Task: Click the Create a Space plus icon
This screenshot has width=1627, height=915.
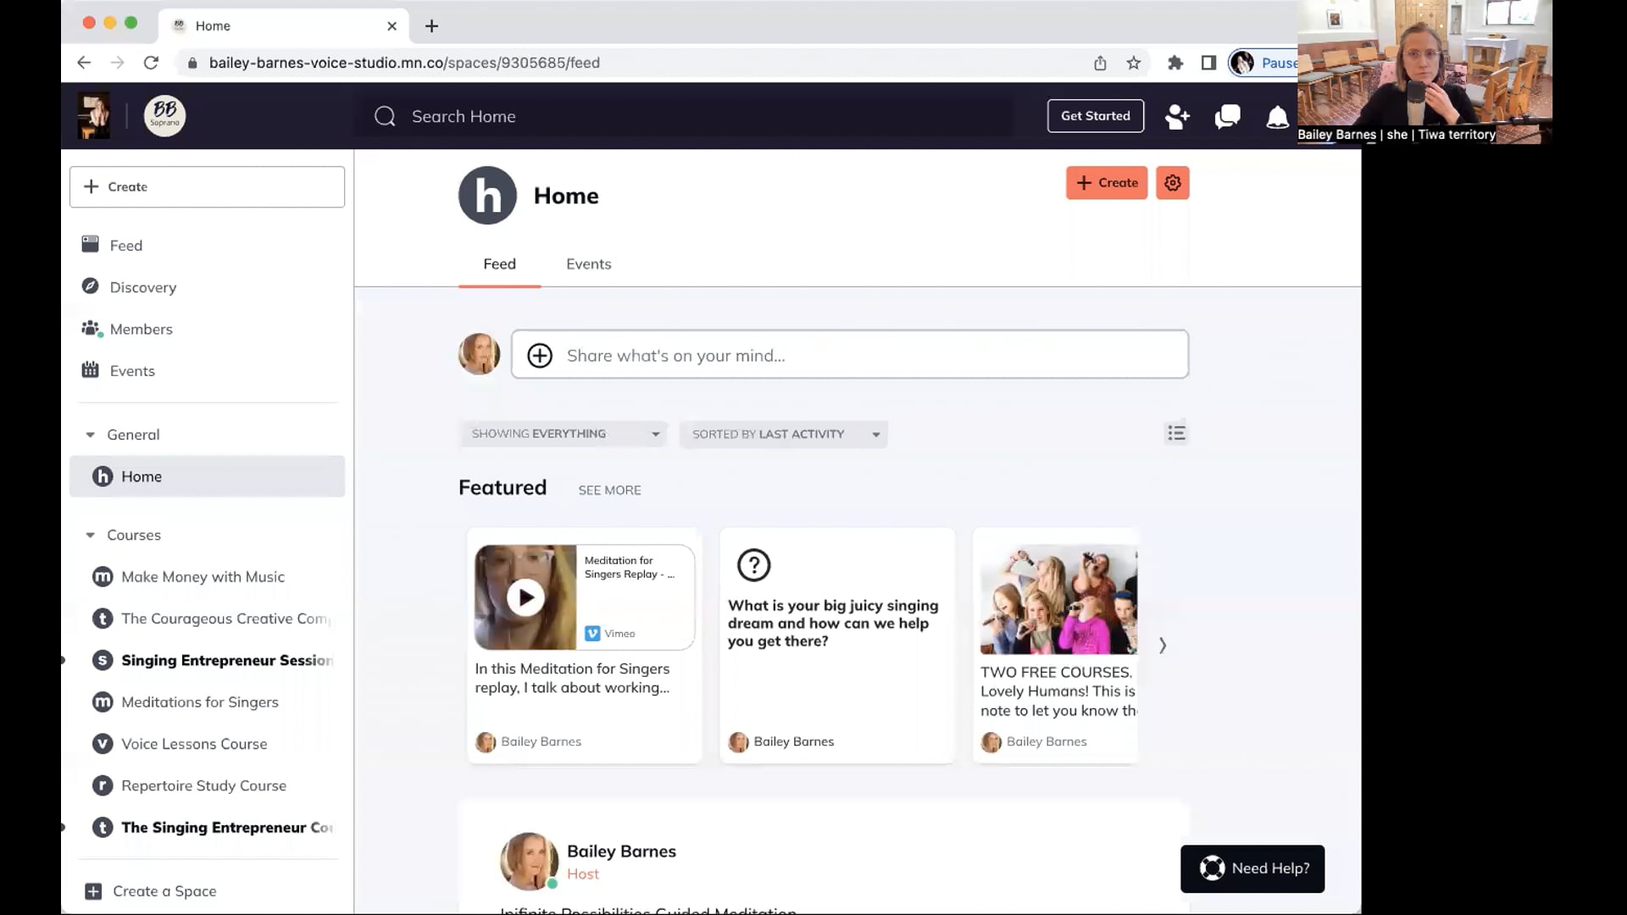Action: pyautogui.click(x=93, y=891)
